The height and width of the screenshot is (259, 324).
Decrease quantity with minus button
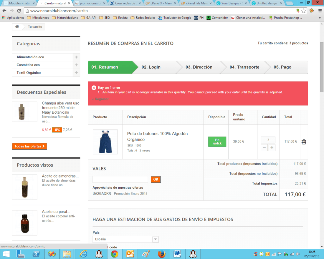pos(264,147)
